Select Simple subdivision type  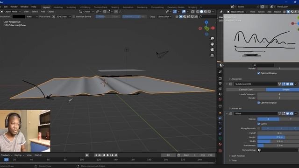[x=282, y=90]
